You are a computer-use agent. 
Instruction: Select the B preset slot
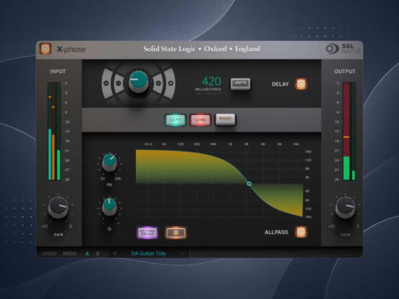click(x=98, y=253)
